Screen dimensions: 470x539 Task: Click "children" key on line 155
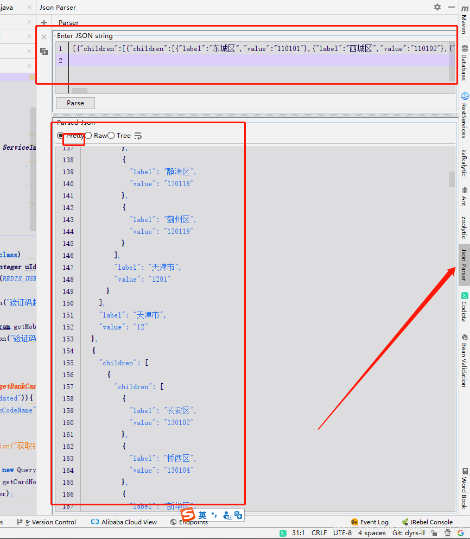click(118, 363)
